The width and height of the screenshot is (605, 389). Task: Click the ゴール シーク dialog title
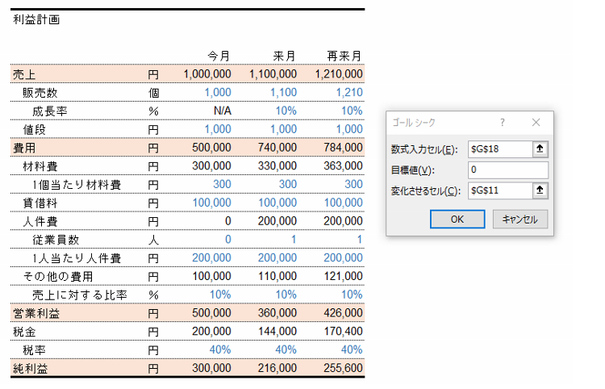[x=414, y=123]
